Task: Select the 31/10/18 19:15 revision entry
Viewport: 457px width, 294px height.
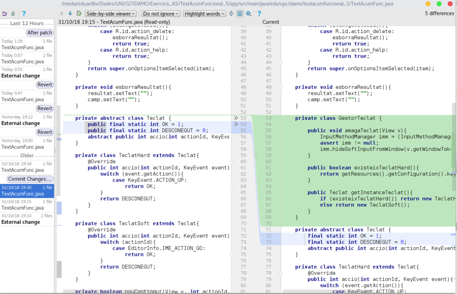Action: point(27,205)
